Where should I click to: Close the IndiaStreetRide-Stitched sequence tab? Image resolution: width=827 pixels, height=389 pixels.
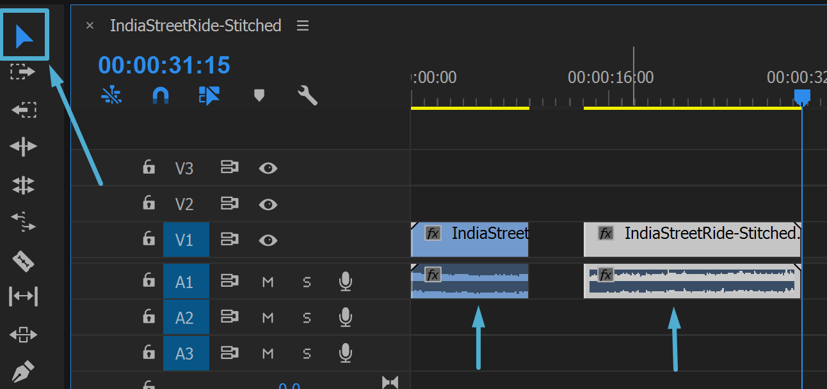pos(90,26)
